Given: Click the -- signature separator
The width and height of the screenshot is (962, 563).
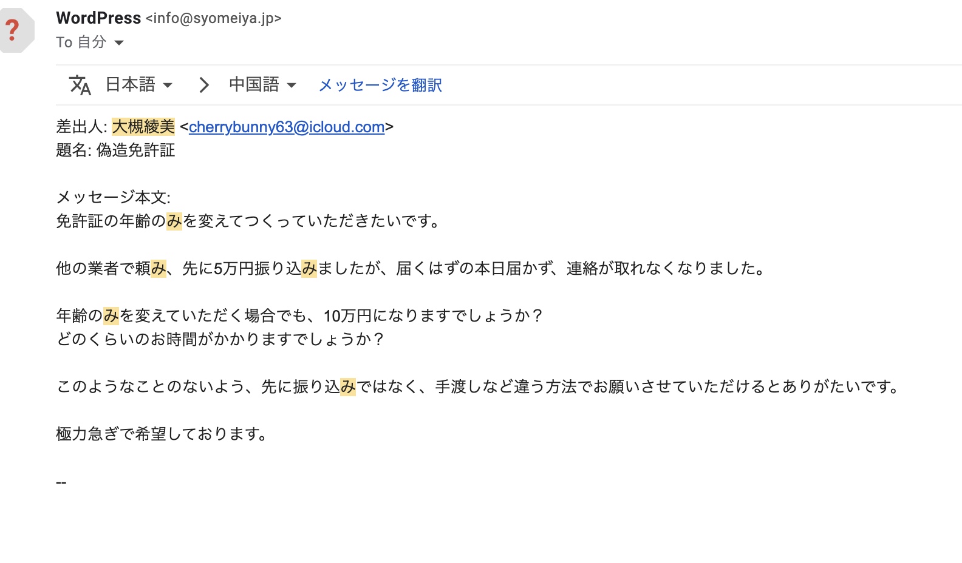Looking at the screenshot, I should pos(61,482).
